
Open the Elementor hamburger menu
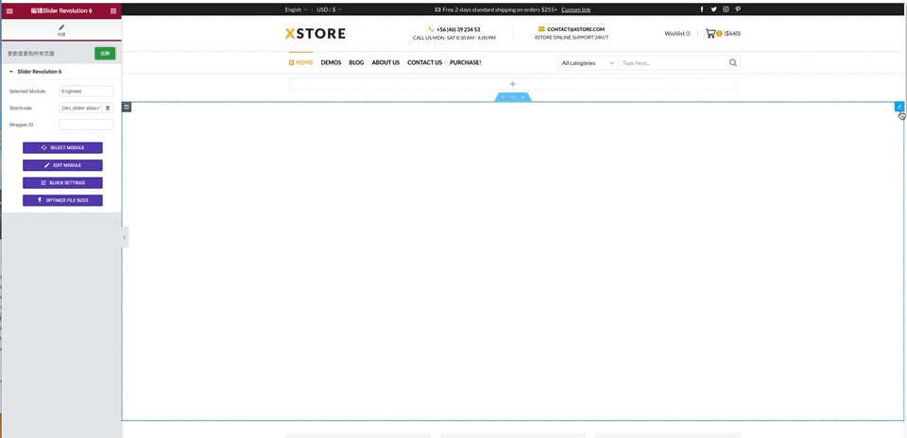tap(9, 10)
